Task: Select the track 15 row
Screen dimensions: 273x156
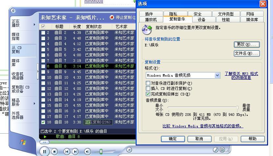Action: pyautogui.click(x=87, y=105)
